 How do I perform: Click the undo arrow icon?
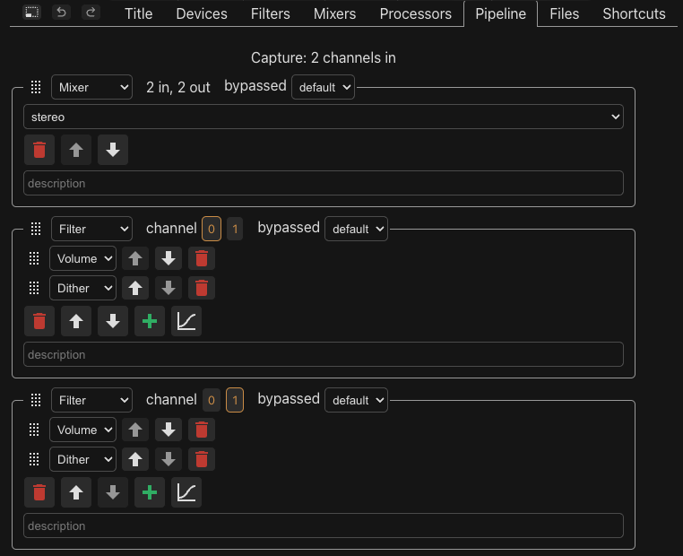coord(62,13)
